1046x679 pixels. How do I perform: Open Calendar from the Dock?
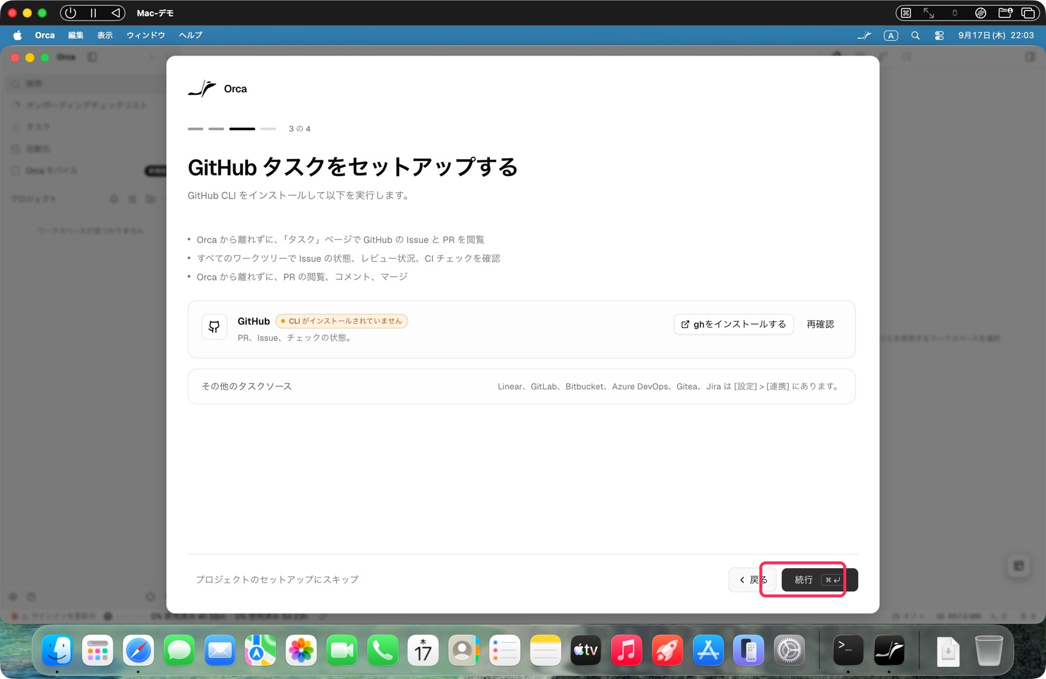coord(423,650)
